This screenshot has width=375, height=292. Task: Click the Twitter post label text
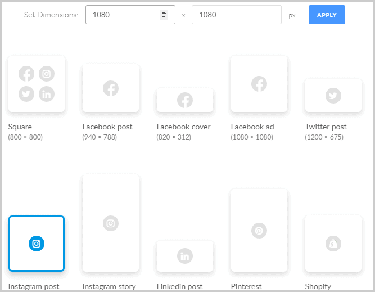(x=326, y=127)
